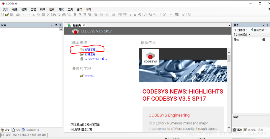270x139 pixels.
Task: Open the 属性 panel title dropdown arrow
Action: pos(263,25)
